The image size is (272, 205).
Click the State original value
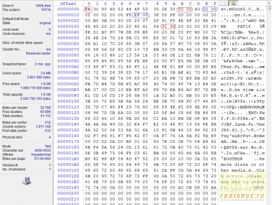tap(45, 23)
